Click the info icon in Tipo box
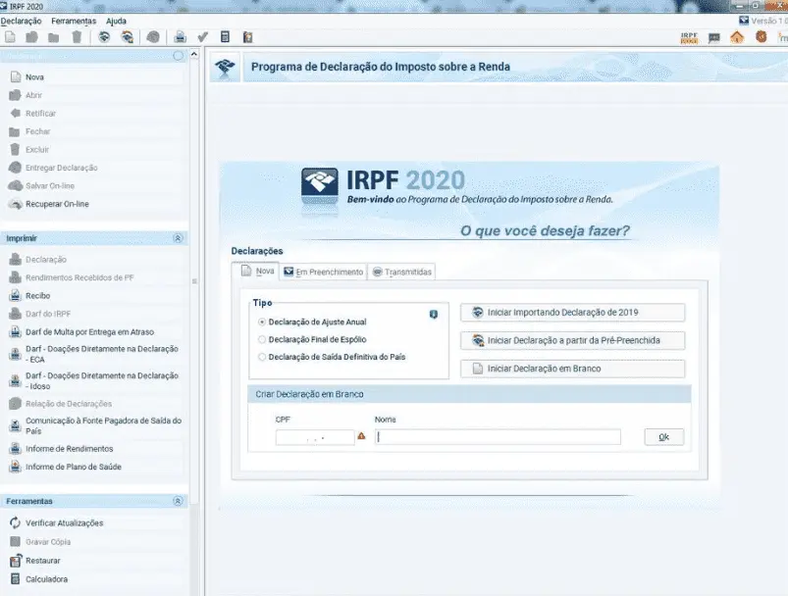788x596 pixels. pyautogui.click(x=433, y=314)
